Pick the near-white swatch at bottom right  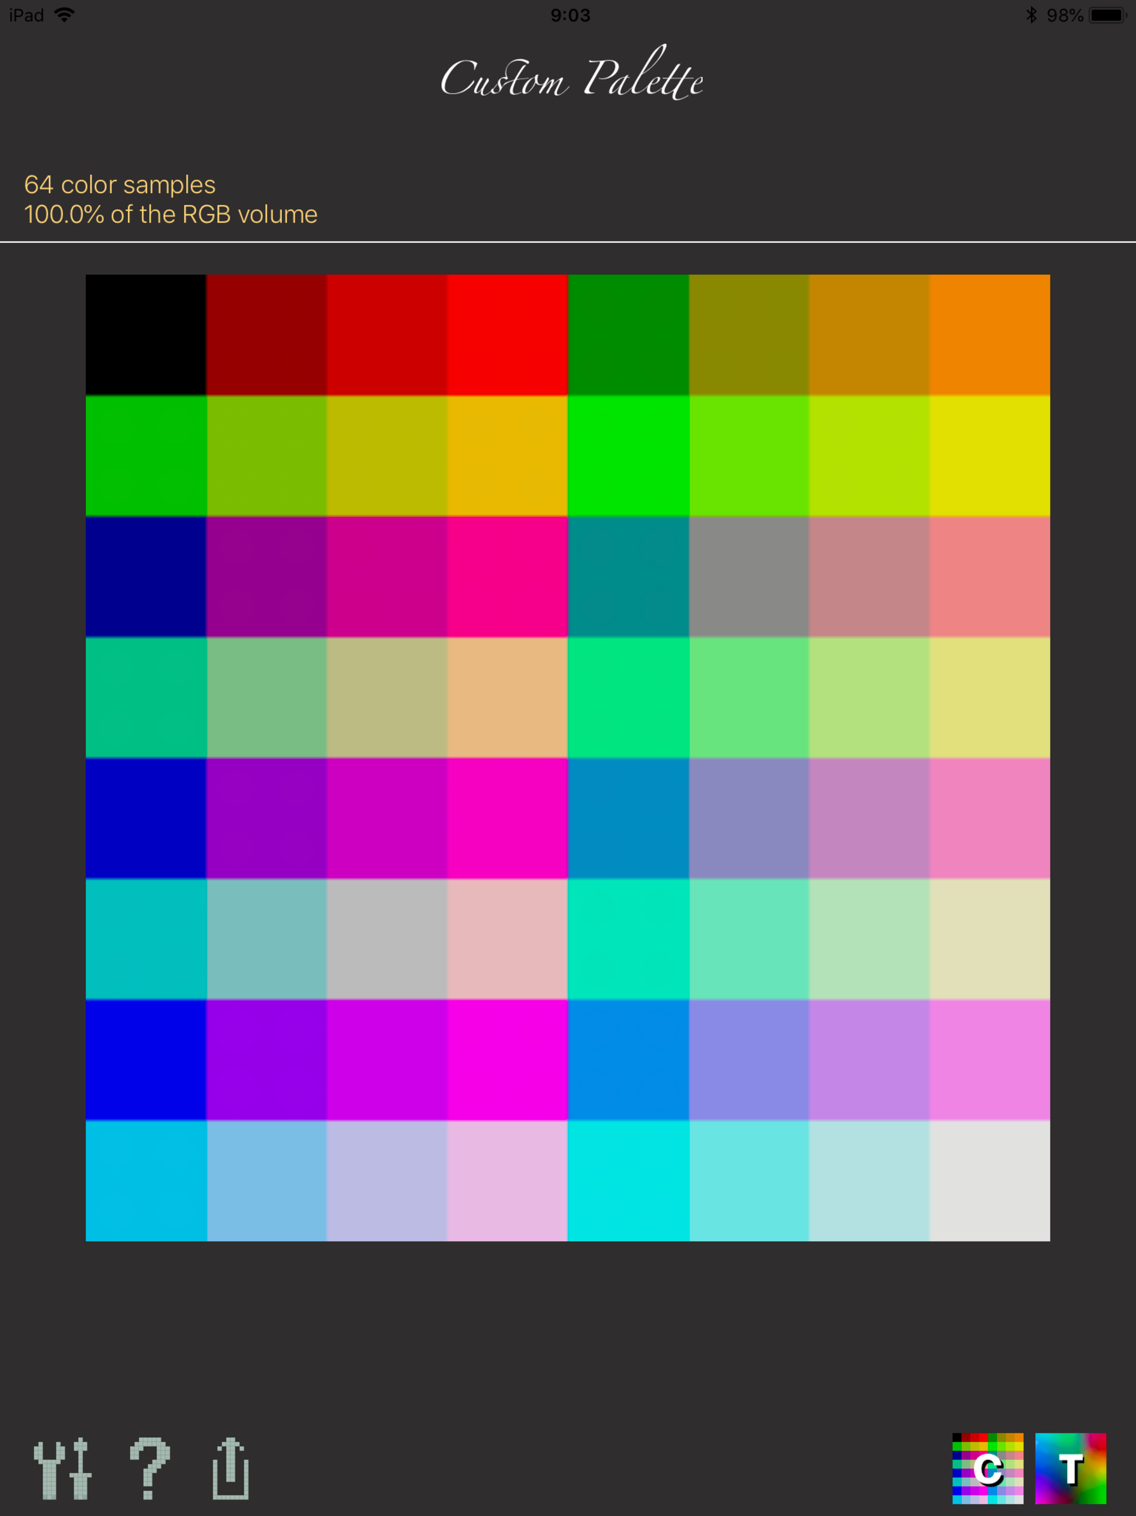click(990, 1180)
